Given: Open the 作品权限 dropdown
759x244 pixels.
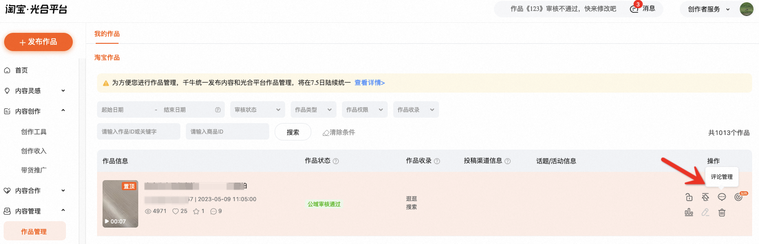Looking at the screenshot, I should click(365, 109).
